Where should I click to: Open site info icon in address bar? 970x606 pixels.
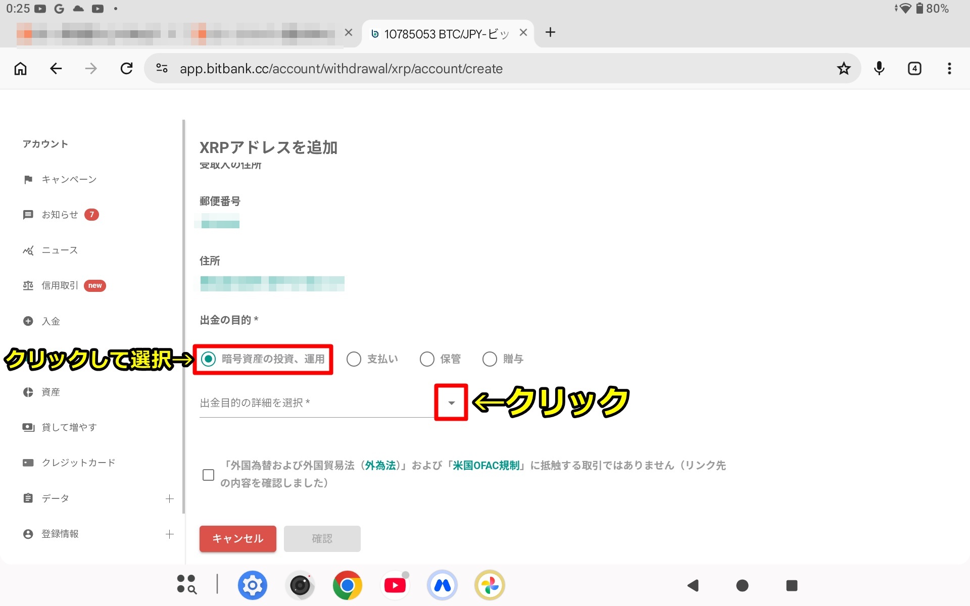pyautogui.click(x=162, y=68)
